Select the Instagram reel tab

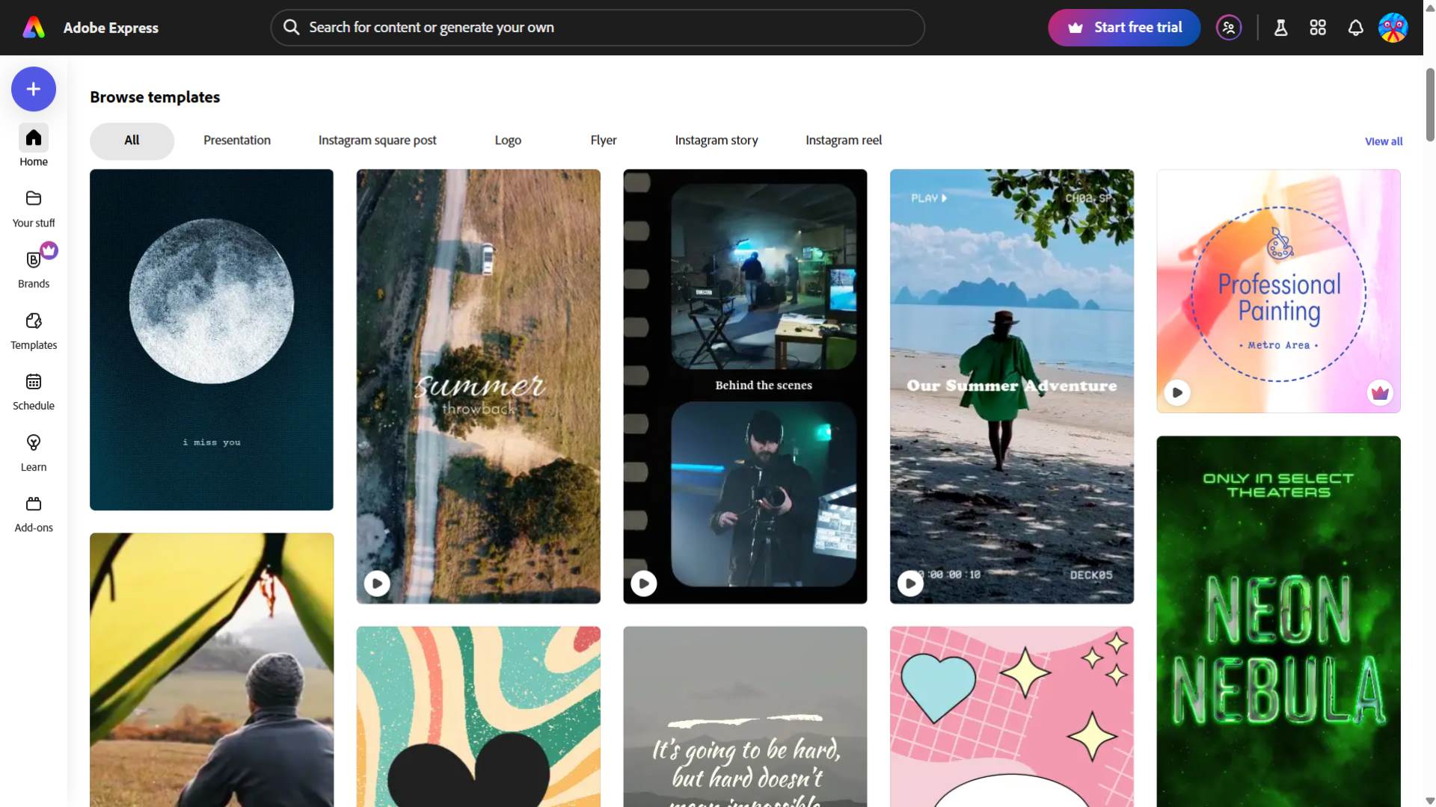(844, 140)
